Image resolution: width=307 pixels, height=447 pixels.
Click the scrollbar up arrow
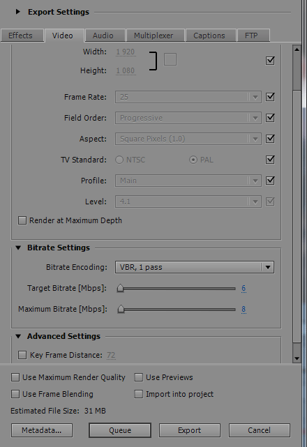pos(297,50)
